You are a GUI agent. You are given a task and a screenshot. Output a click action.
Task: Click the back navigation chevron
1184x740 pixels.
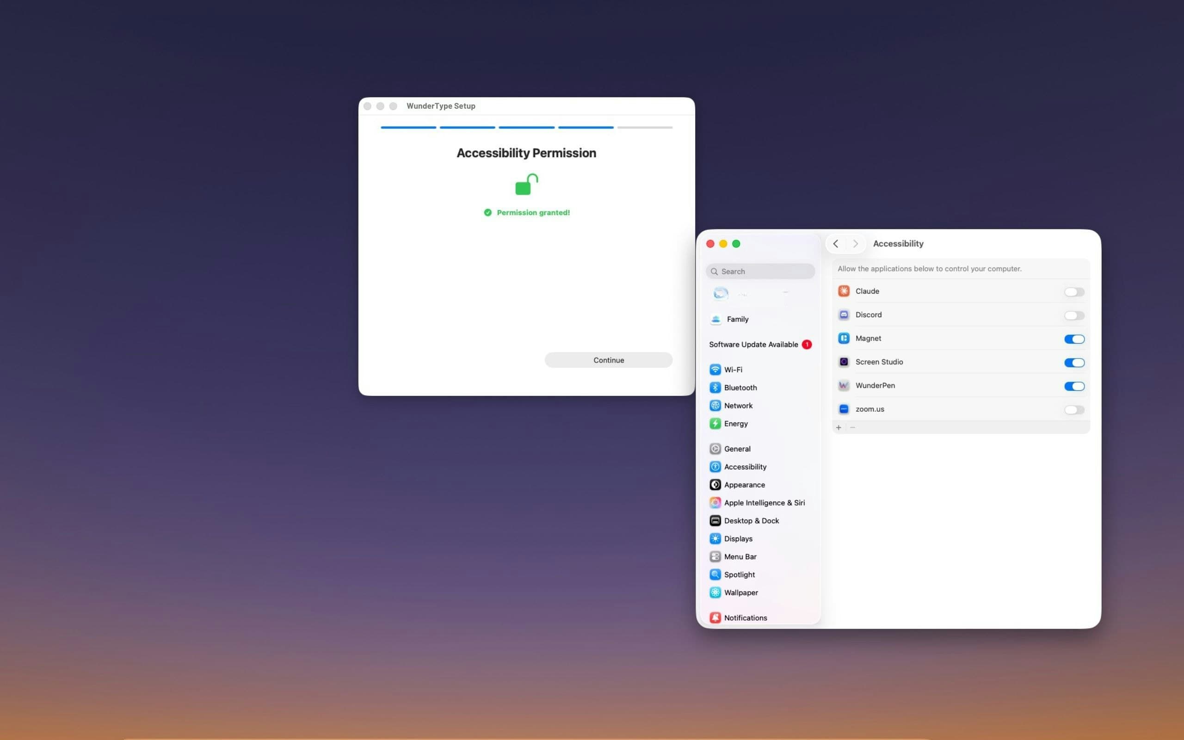[x=835, y=243]
